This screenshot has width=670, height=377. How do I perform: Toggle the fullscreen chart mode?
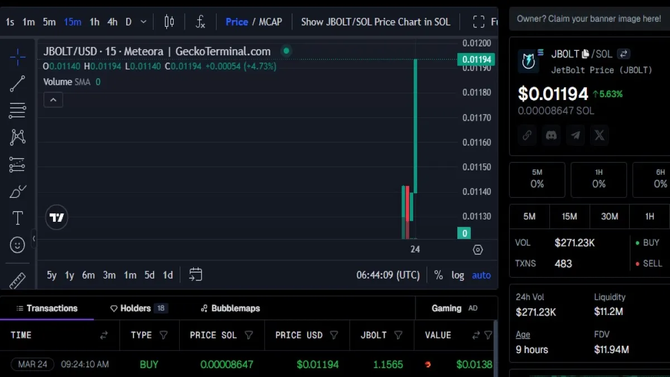478,22
